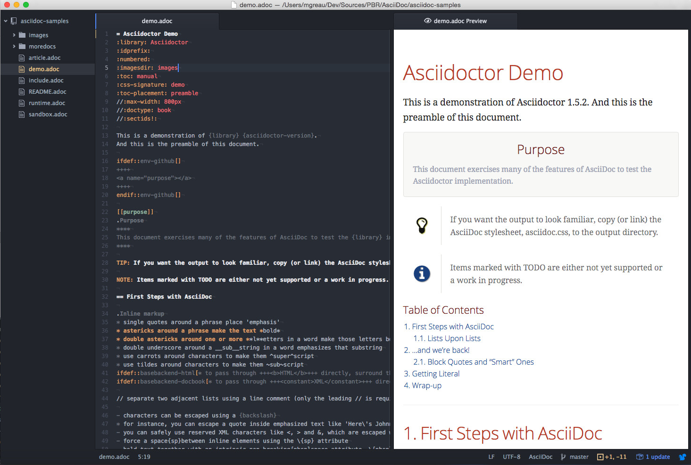This screenshot has width=691, height=465.
Task: Click the "Asciidoctor Demo" heading in preview
Action: [x=483, y=73]
